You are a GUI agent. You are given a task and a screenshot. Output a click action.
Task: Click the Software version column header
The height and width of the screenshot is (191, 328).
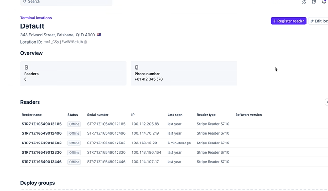(x=249, y=115)
